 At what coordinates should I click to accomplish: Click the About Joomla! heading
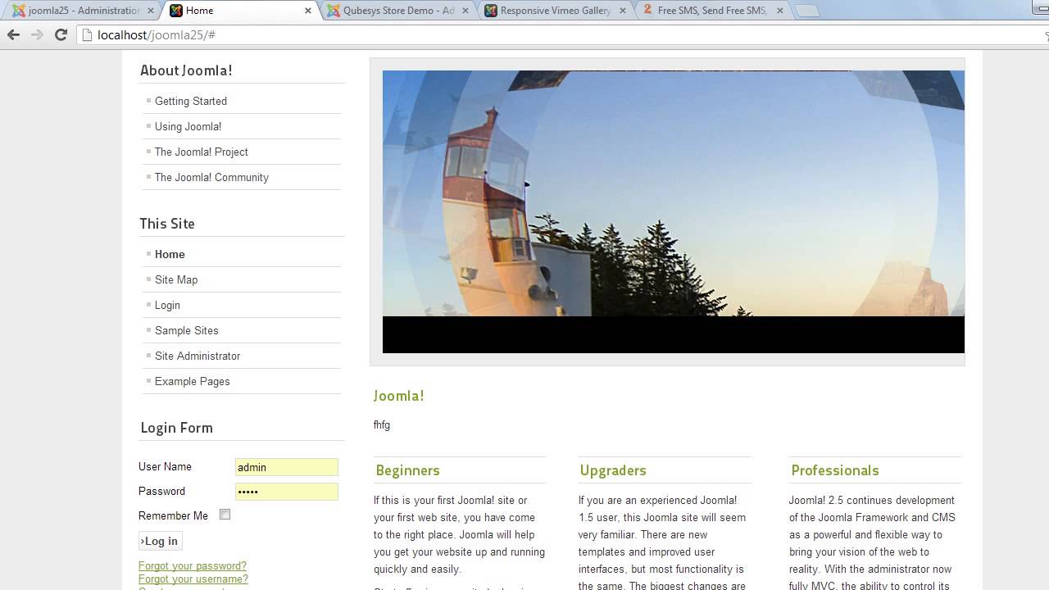(186, 70)
